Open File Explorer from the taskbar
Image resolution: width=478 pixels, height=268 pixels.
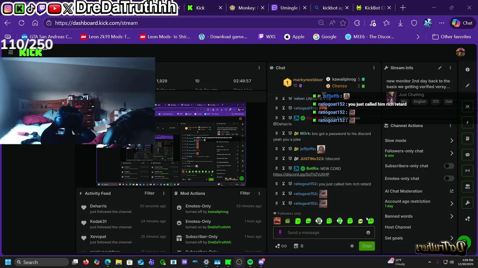118,262
